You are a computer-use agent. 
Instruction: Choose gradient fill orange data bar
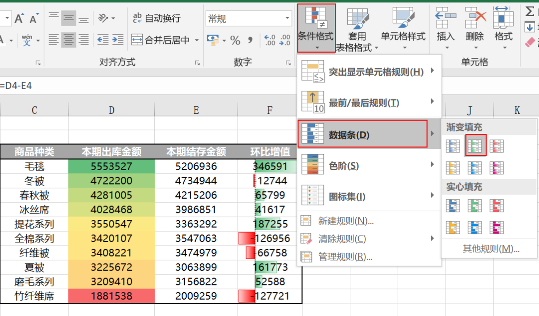click(453, 168)
